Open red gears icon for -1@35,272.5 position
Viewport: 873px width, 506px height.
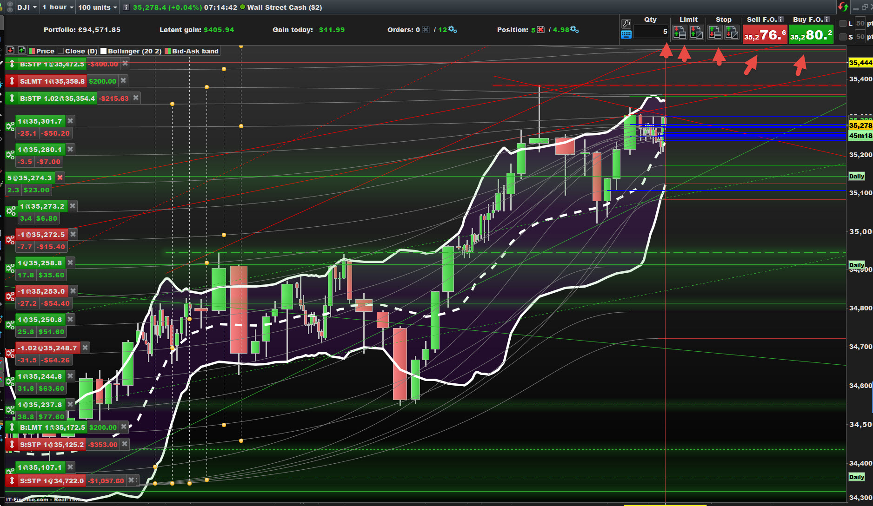pos(10,240)
